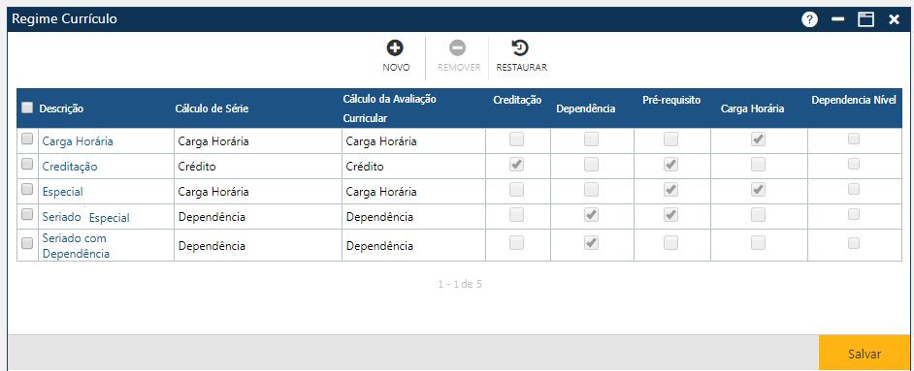Open the Creditação description link
This screenshot has height=371, width=914.
click(70, 167)
